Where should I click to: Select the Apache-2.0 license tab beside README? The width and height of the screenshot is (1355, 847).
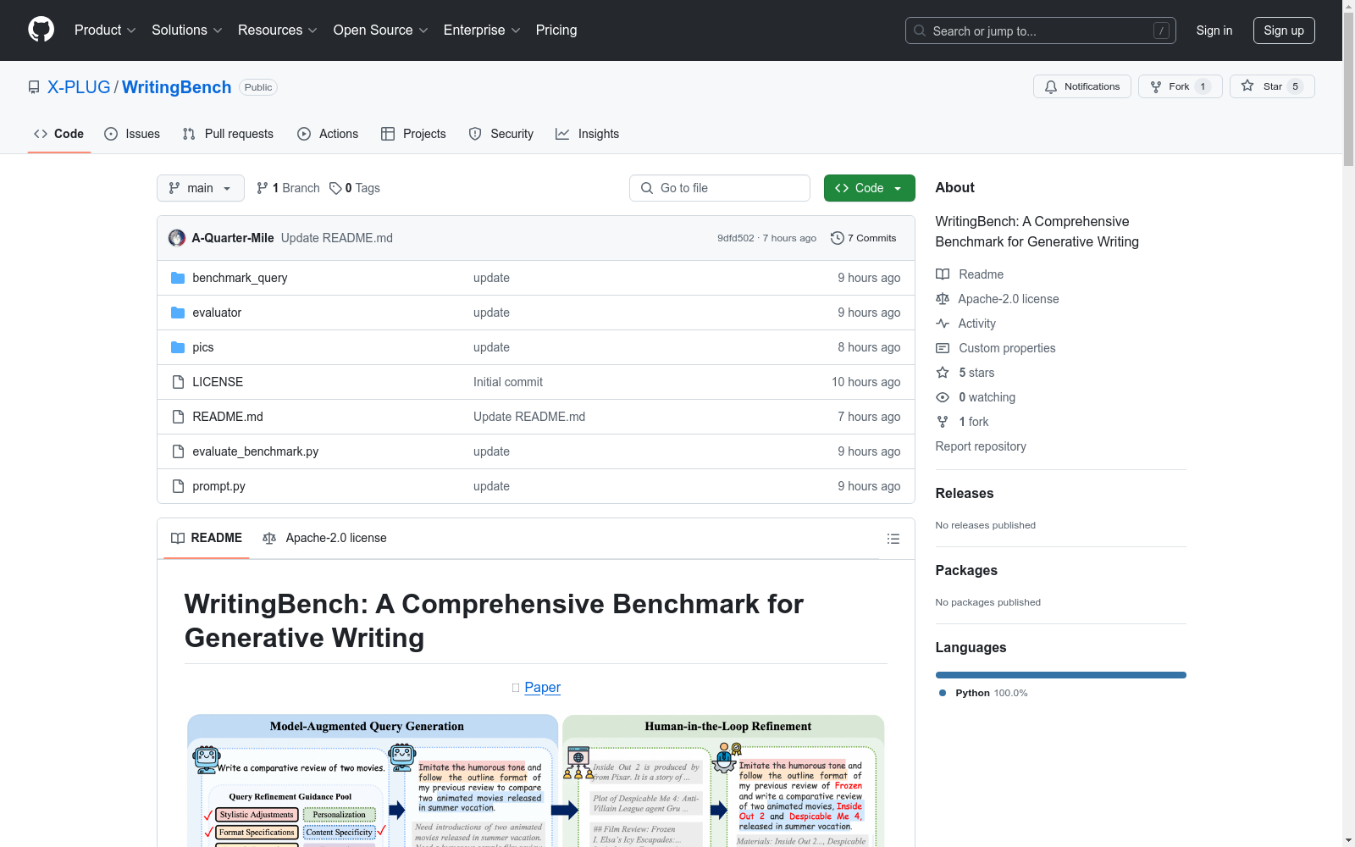[324, 538]
